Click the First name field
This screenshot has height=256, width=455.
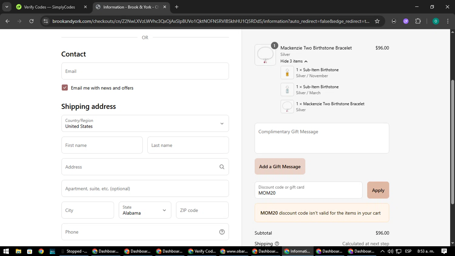pyautogui.click(x=102, y=145)
